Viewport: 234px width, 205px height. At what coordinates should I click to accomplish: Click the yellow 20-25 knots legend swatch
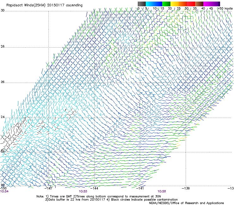tap(175, 4)
